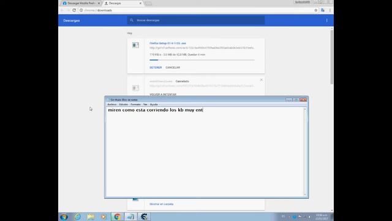The image size is (392, 221).
Task: Reload the Chrome downloads page
Action: 74,10
